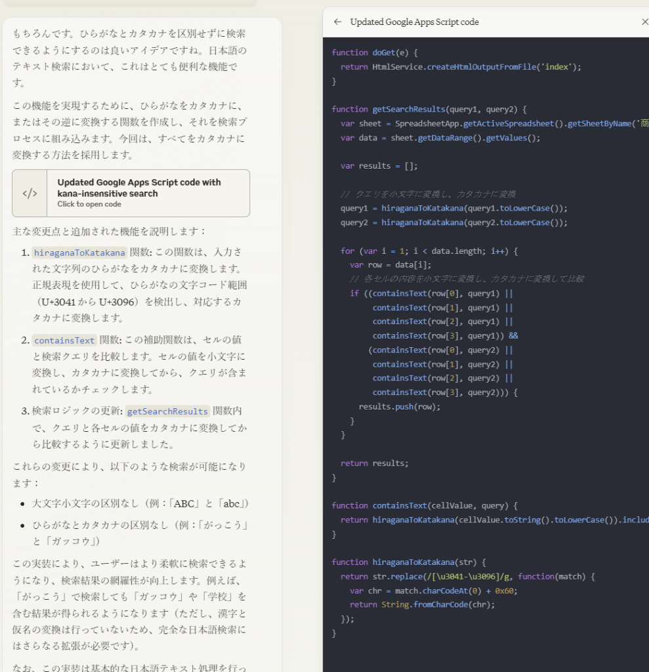Click the 'Click to open code' text

(89, 204)
